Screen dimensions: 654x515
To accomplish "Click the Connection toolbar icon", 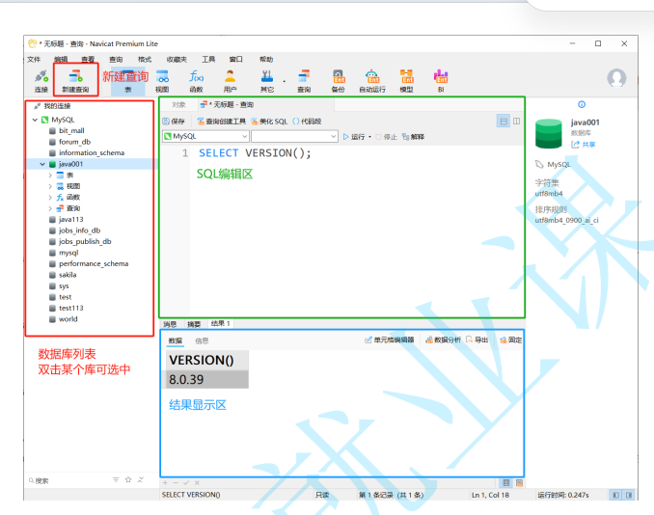I will (x=41, y=80).
